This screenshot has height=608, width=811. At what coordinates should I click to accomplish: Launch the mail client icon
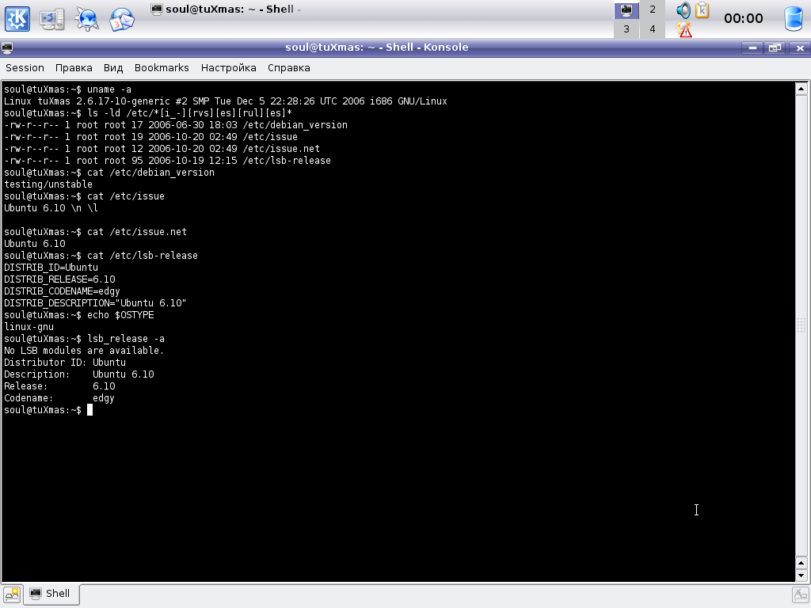click(x=121, y=19)
